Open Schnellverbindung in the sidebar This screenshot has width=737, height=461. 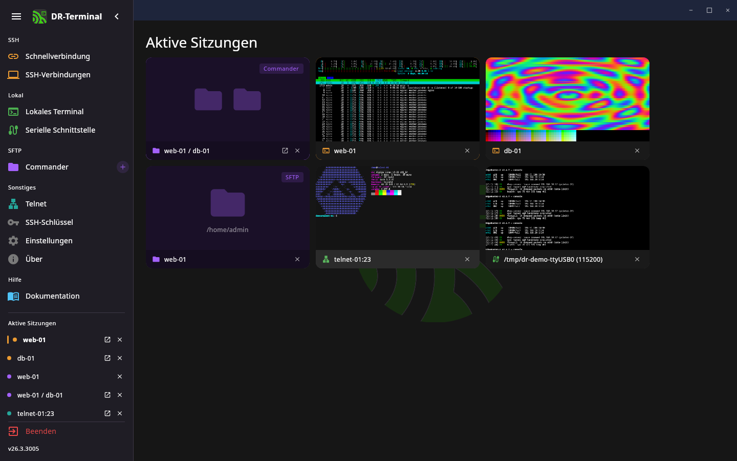click(x=67, y=56)
